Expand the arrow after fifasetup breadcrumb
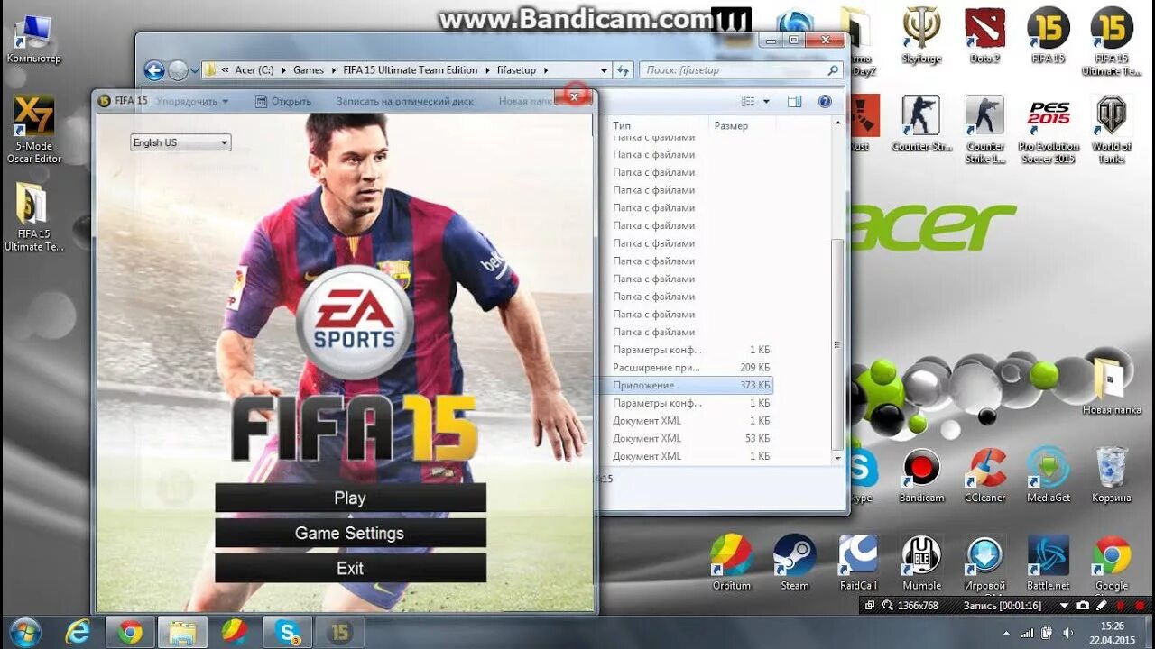Image resolution: width=1155 pixels, height=649 pixels. 546,69
